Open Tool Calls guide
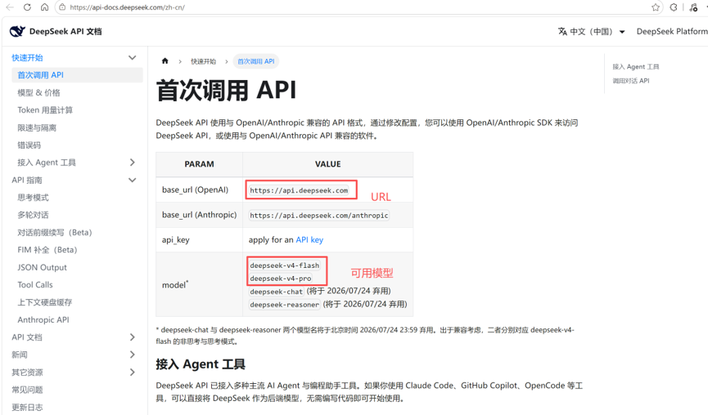The image size is (708, 415). [35, 285]
